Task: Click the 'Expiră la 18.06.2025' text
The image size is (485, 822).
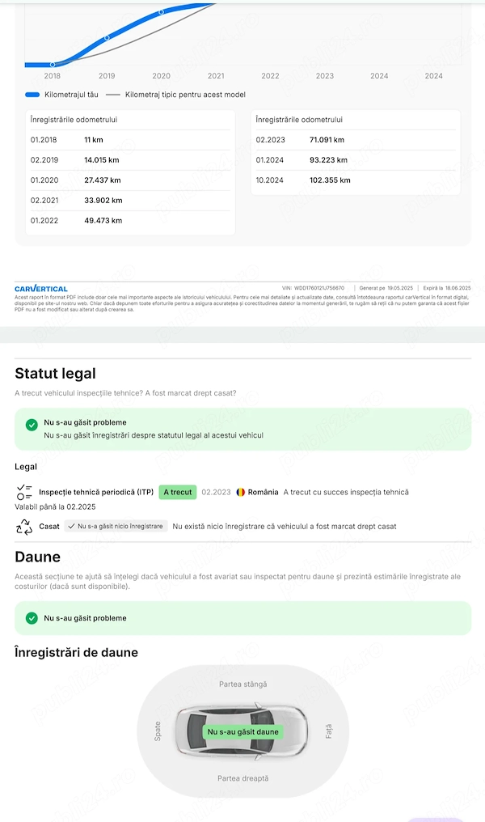Action: tap(447, 288)
